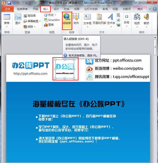Open the 格式 (Format) contextual tab
Image resolution: width=158 pixels, height=163 pixels.
point(140,9)
